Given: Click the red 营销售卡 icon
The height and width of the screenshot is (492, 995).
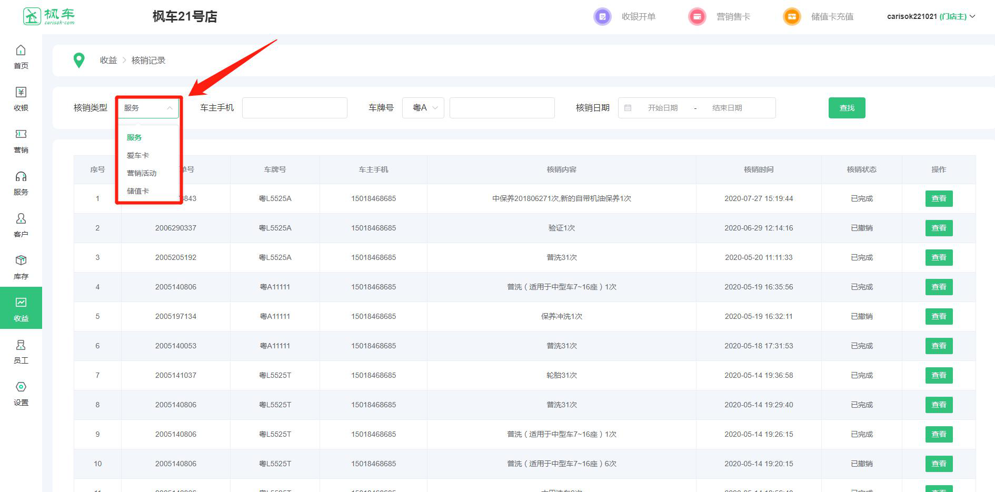Looking at the screenshot, I should click(x=697, y=17).
